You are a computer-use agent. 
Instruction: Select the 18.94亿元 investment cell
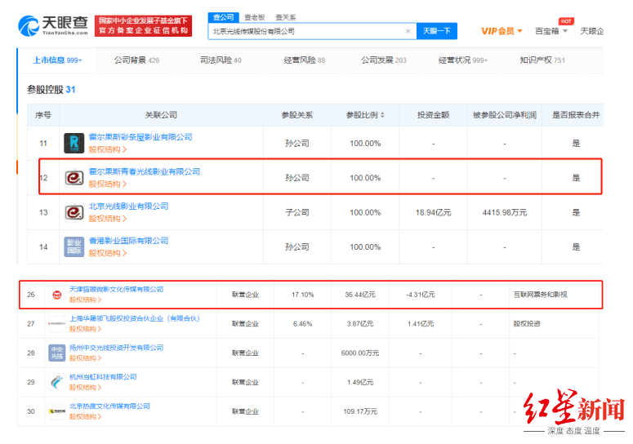[433, 212]
